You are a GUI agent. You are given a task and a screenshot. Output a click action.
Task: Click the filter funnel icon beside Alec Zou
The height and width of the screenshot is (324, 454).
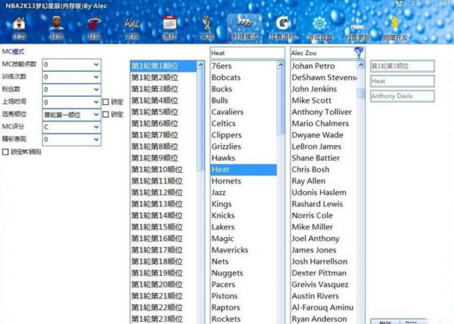tap(359, 53)
